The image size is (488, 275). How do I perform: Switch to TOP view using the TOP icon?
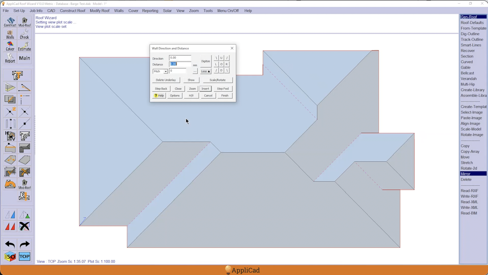click(x=24, y=256)
